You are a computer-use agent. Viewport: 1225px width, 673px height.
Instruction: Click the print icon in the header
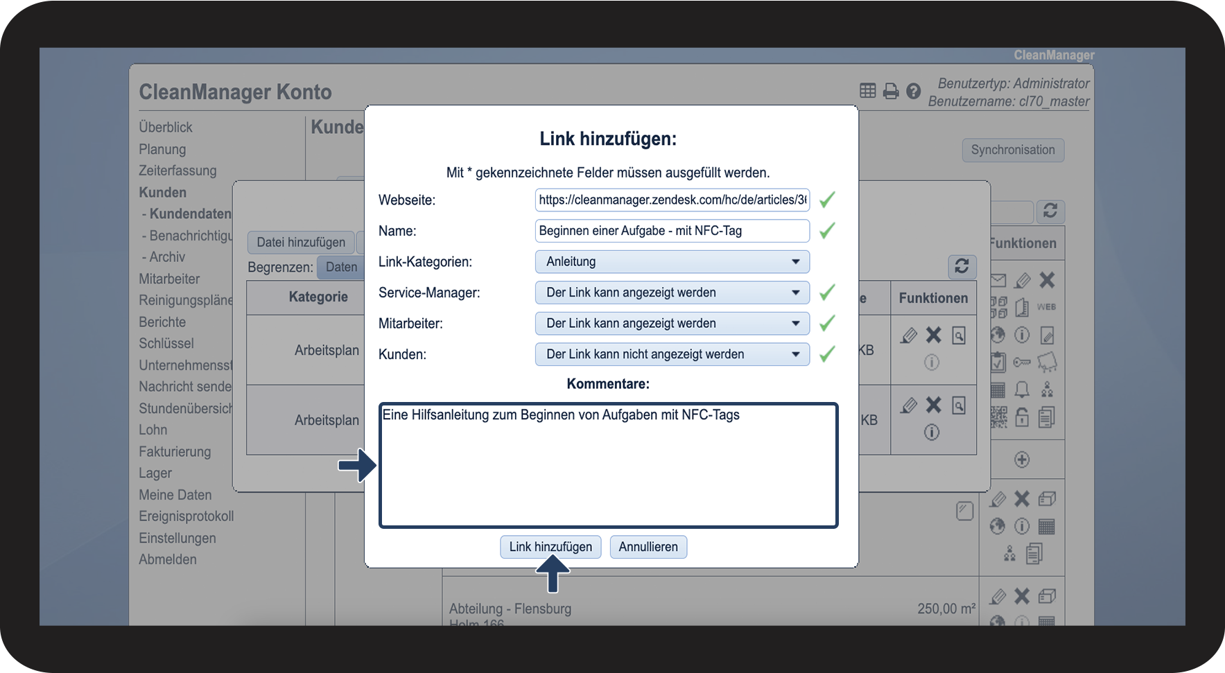[891, 91]
